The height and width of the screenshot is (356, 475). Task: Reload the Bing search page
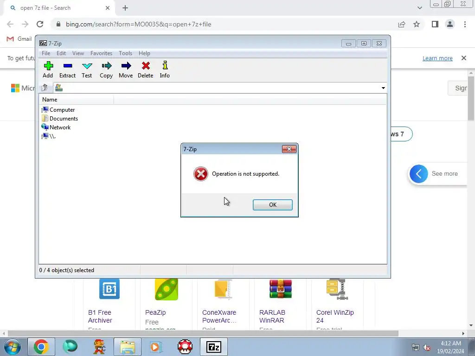40,24
